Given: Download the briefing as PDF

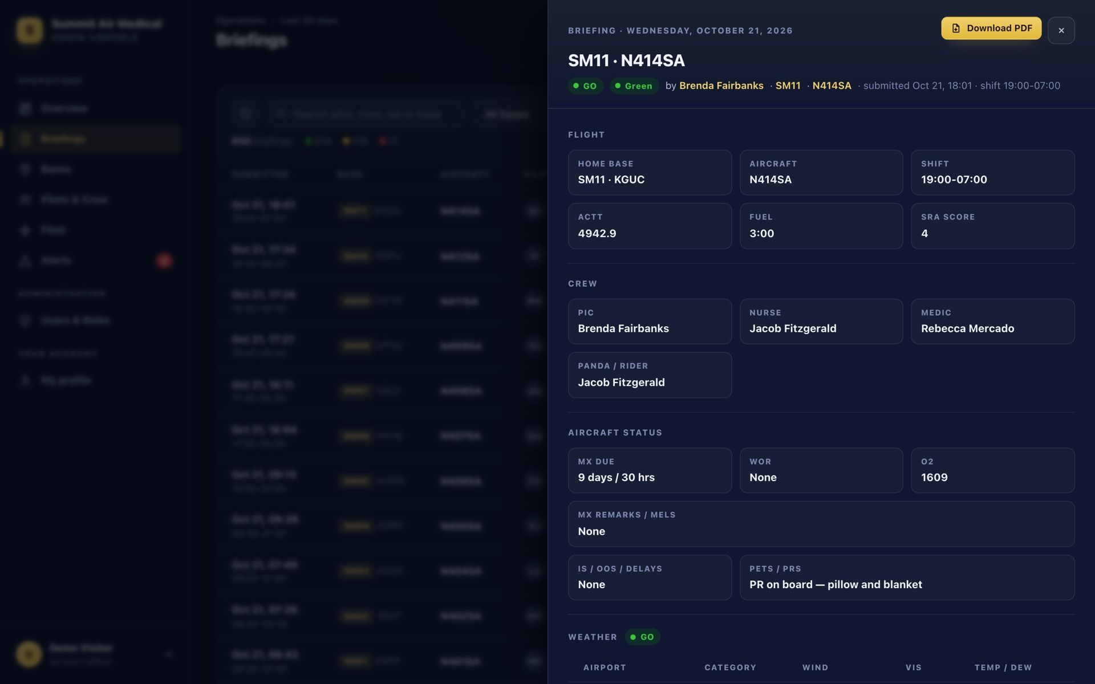Looking at the screenshot, I should [x=991, y=28].
